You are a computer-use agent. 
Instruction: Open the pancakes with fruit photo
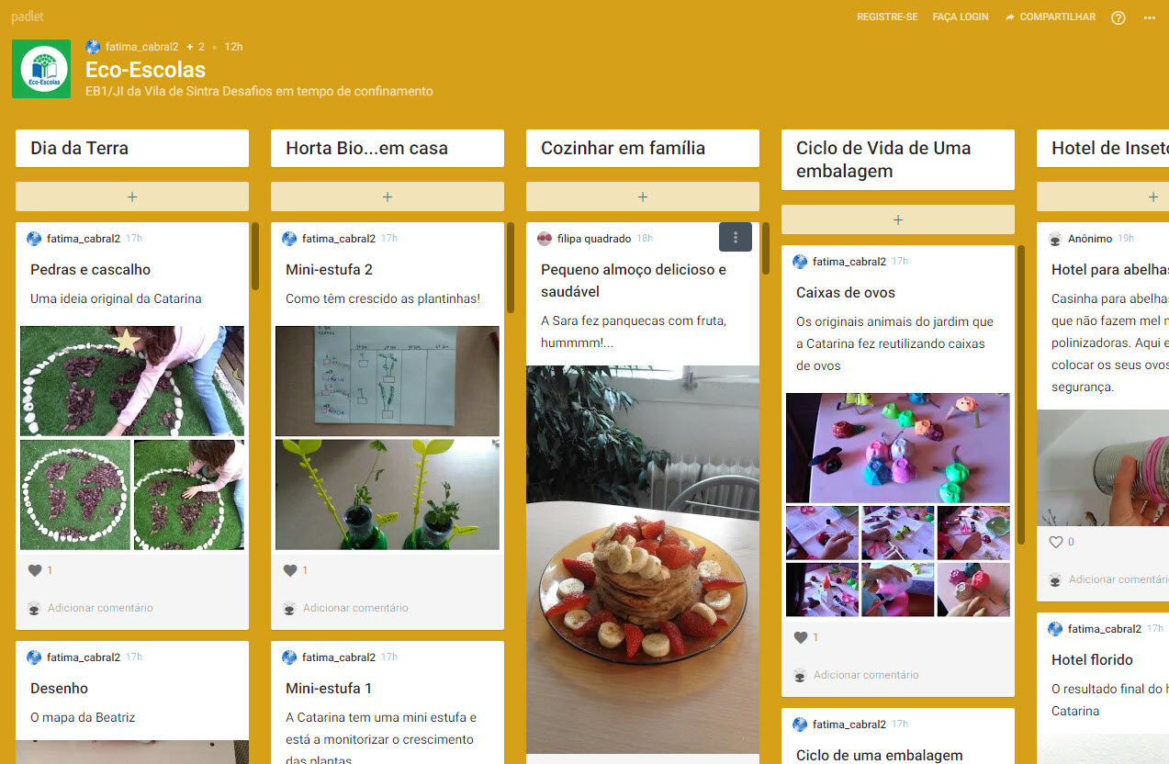(x=643, y=560)
